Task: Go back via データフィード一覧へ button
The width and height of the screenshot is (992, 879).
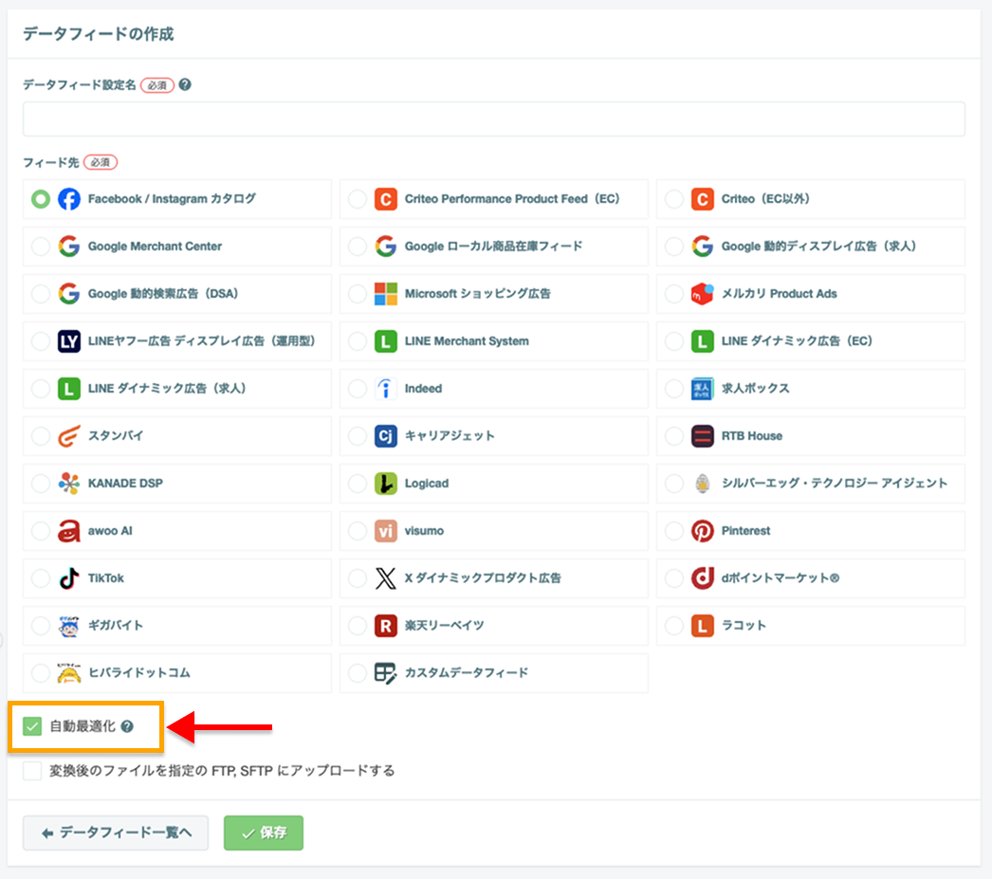Action: [x=116, y=833]
